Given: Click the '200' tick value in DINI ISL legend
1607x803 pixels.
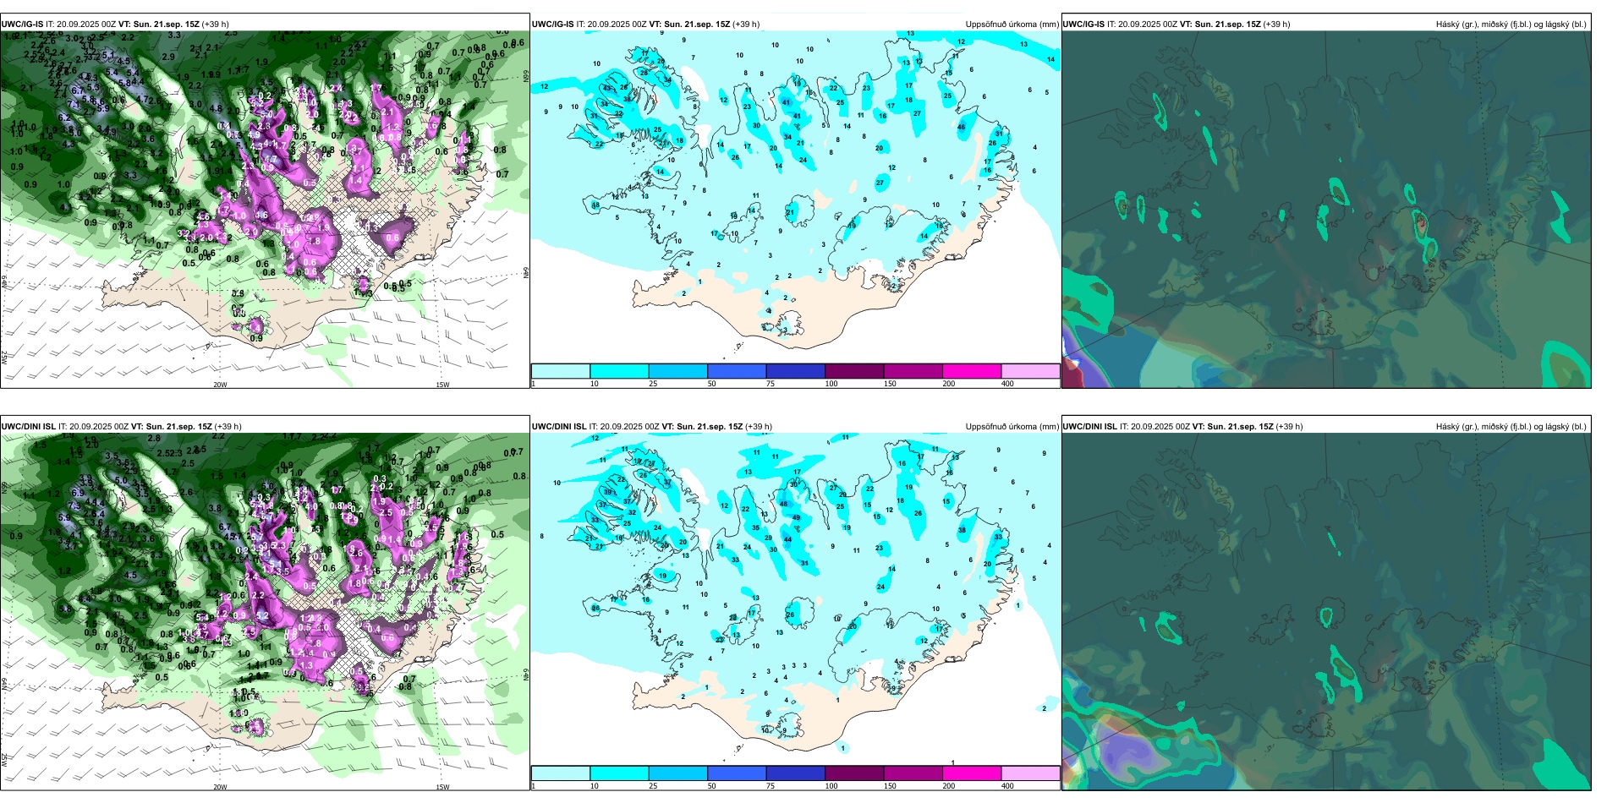Looking at the screenshot, I should (x=949, y=786).
